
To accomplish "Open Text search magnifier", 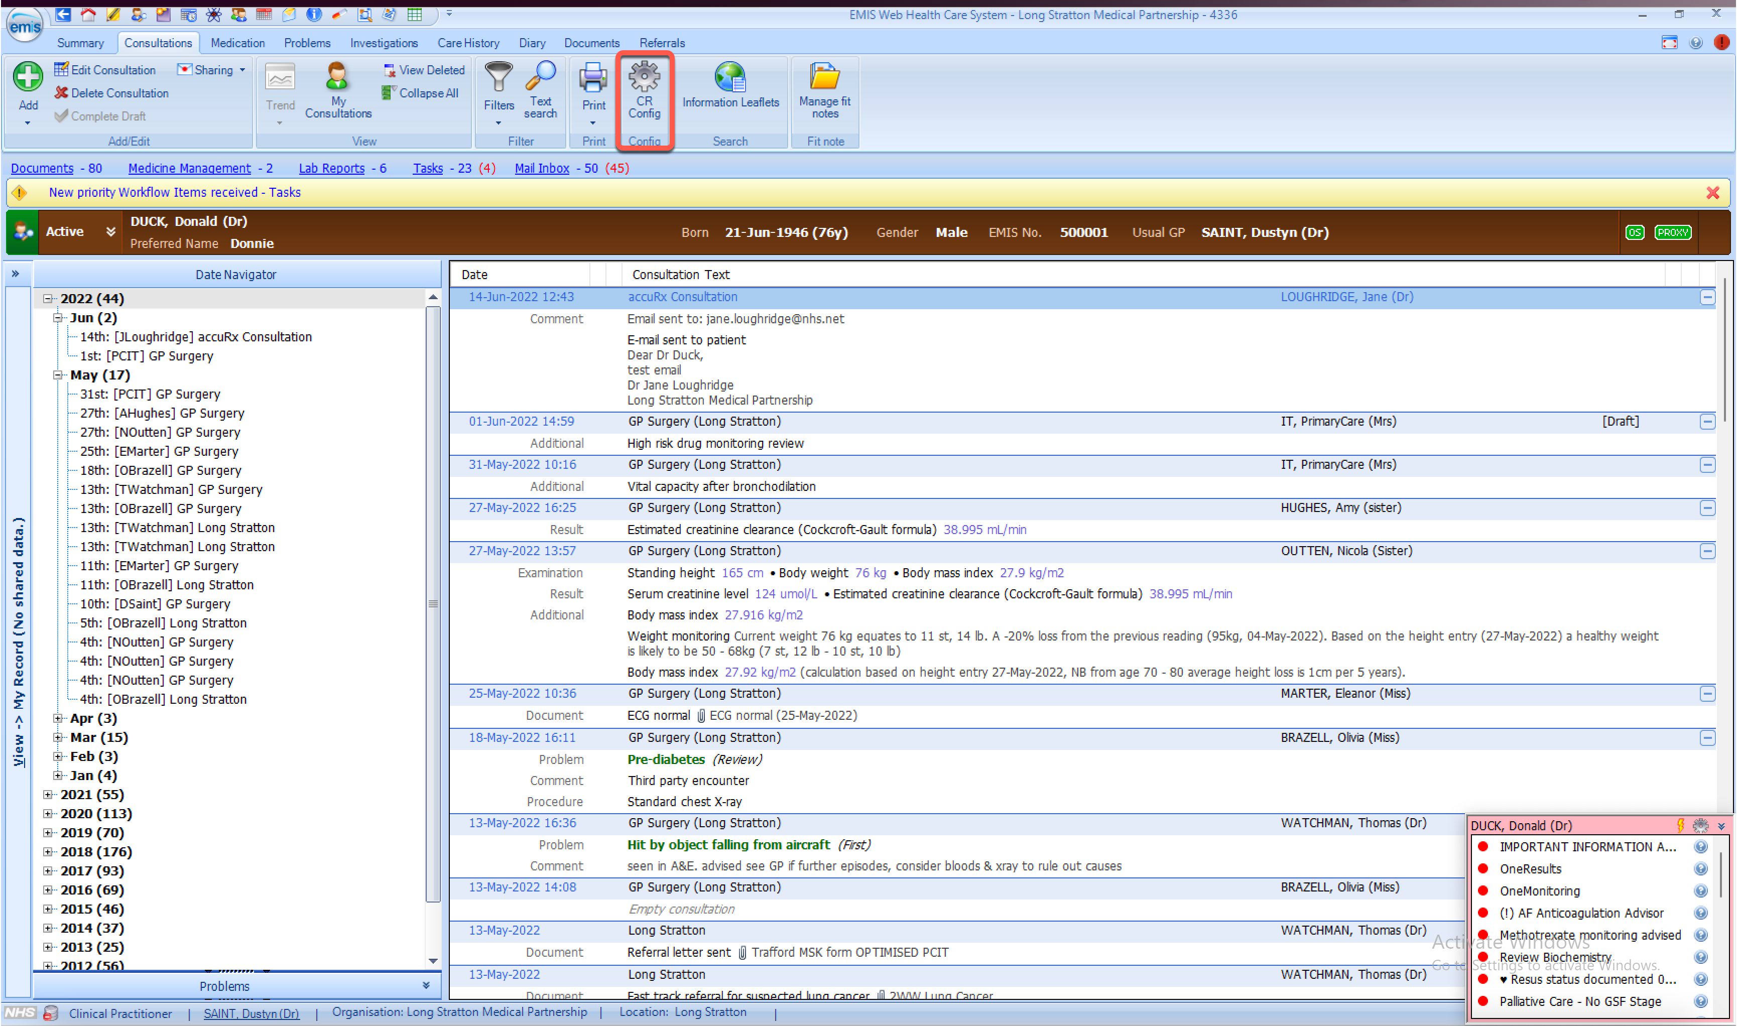I will [540, 90].
